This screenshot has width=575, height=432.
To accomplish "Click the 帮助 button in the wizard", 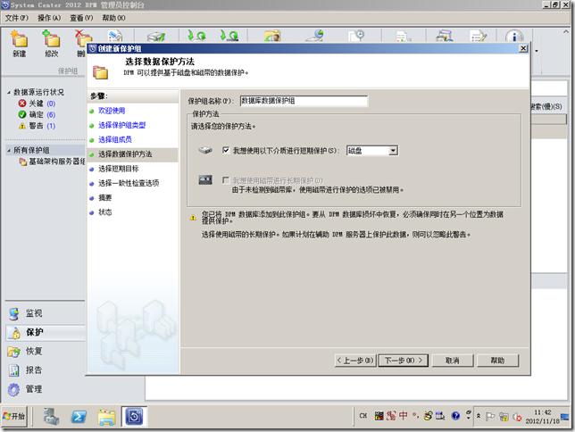I will [x=497, y=361].
